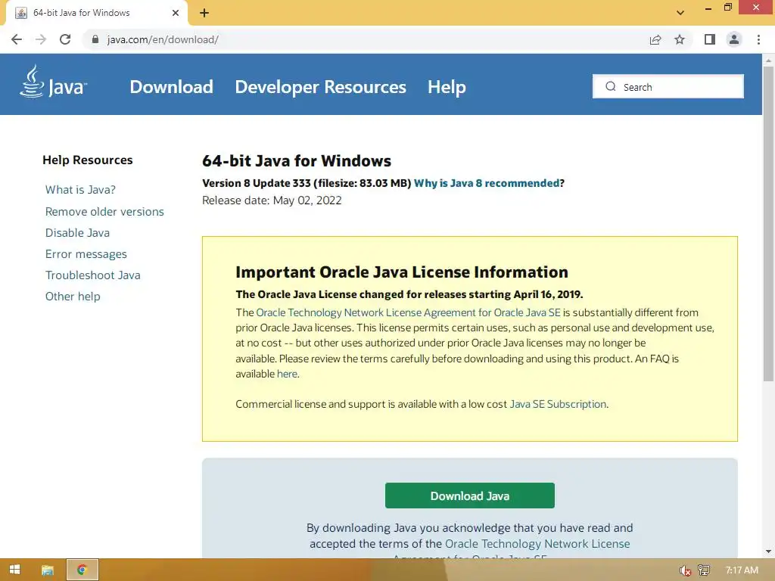Click into the Search input field
The width and height of the screenshot is (775, 581).
[668, 86]
